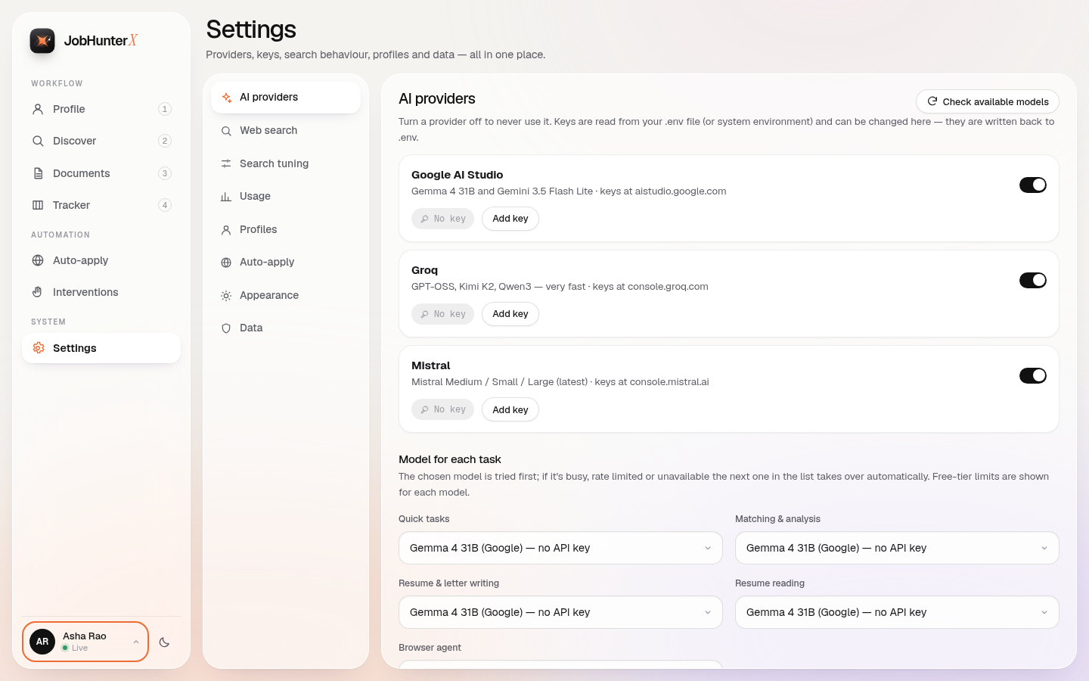Click the Model for each task heading
This screenshot has height=681, width=1089.
click(x=450, y=459)
